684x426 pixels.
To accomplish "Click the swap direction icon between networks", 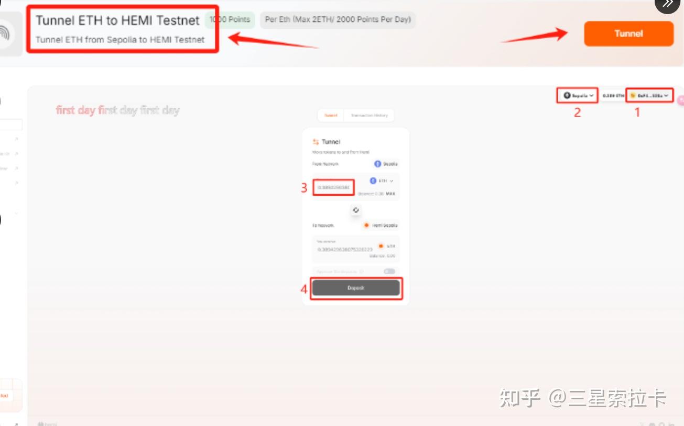I will pos(356,210).
